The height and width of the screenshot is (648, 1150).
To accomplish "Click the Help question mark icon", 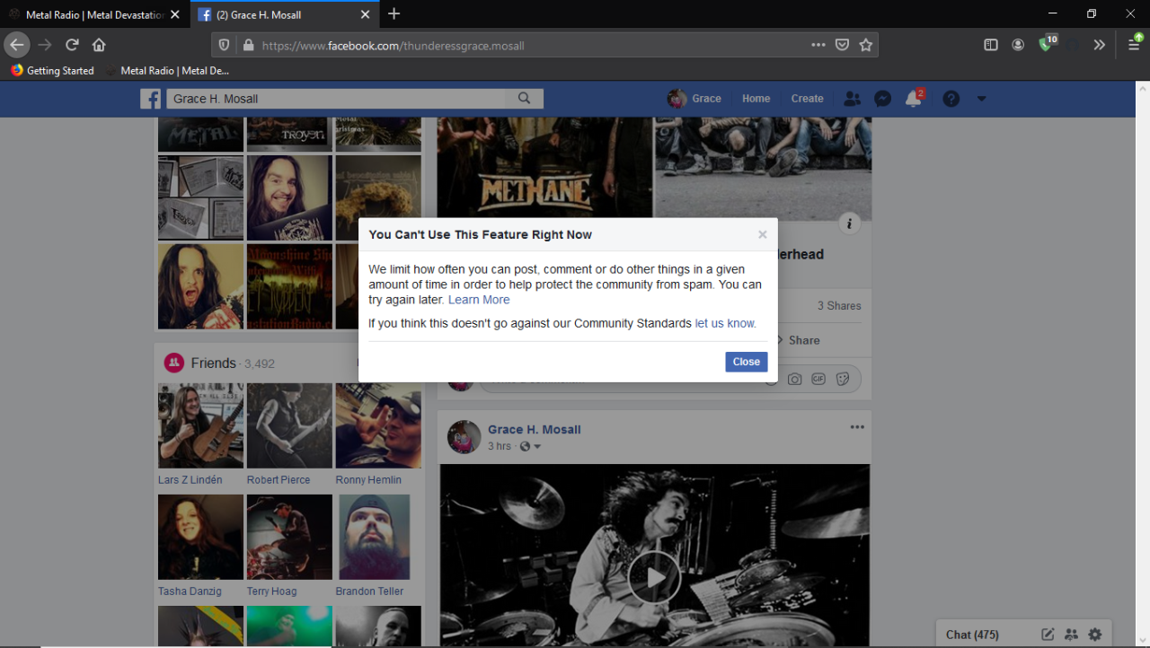I will point(951,99).
